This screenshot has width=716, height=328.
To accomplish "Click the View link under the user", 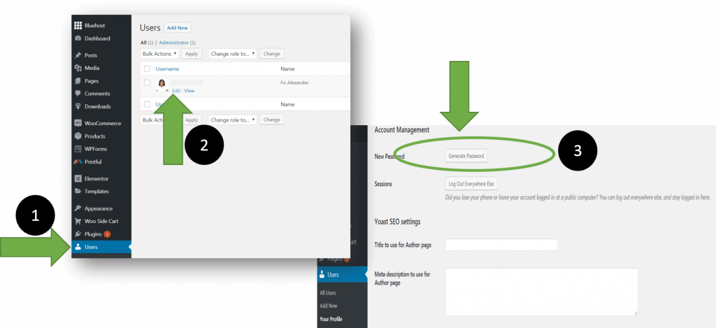I will 189,91.
